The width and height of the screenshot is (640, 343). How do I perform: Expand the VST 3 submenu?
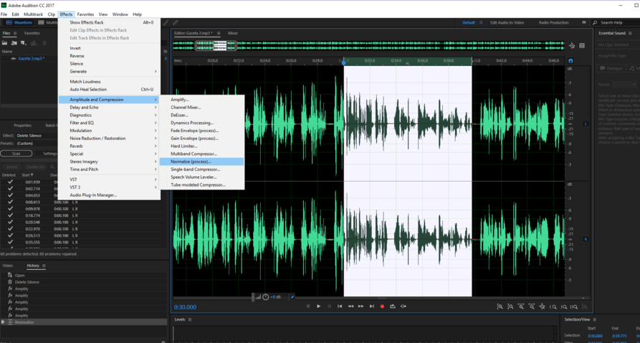pos(110,187)
